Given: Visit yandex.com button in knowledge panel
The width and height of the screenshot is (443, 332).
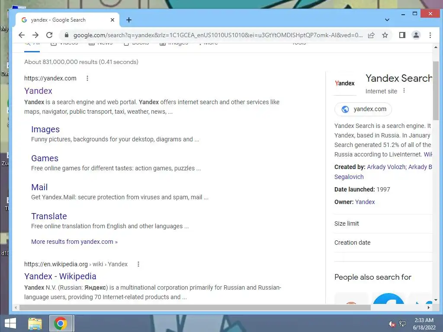Looking at the screenshot, I should [363, 109].
